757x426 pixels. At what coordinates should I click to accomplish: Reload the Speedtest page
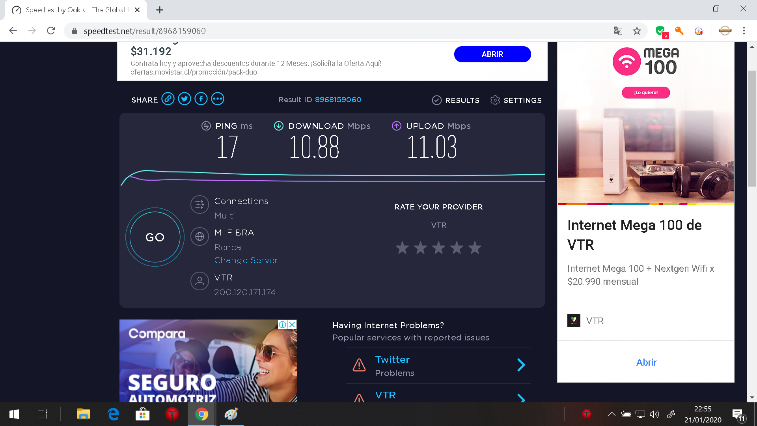[x=51, y=31]
